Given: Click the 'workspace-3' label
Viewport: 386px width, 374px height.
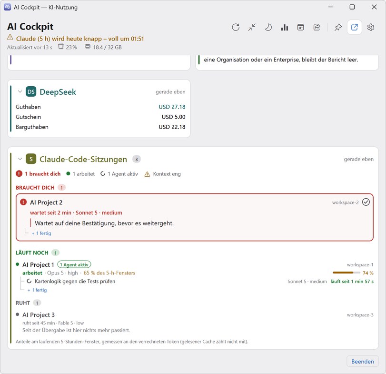Looking at the screenshot, I should (360, 315).
